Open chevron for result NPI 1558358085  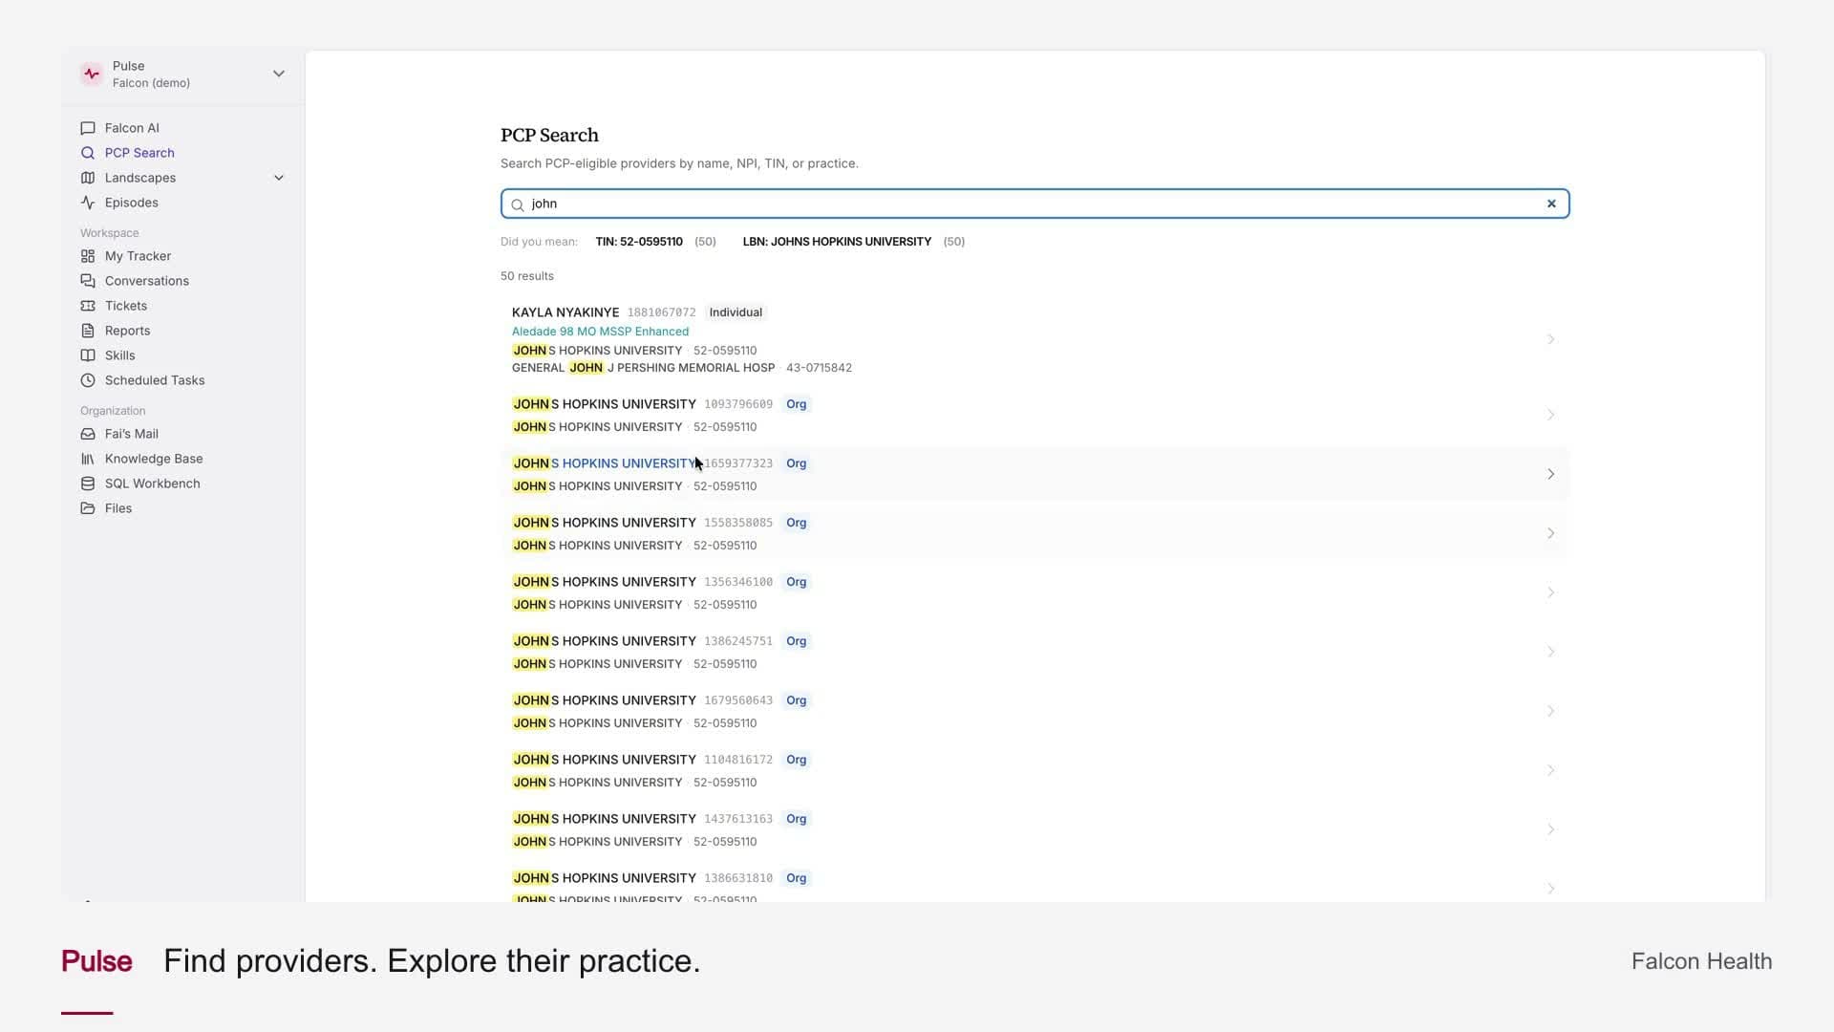(1550, 533)
